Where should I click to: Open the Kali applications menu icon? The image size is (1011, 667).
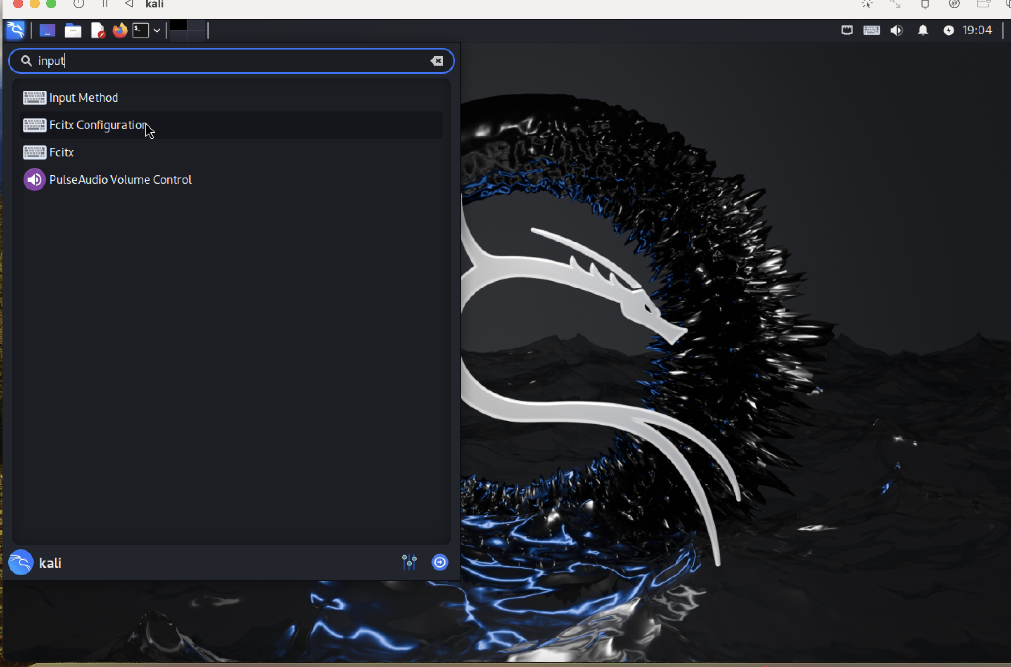[16, 30]
